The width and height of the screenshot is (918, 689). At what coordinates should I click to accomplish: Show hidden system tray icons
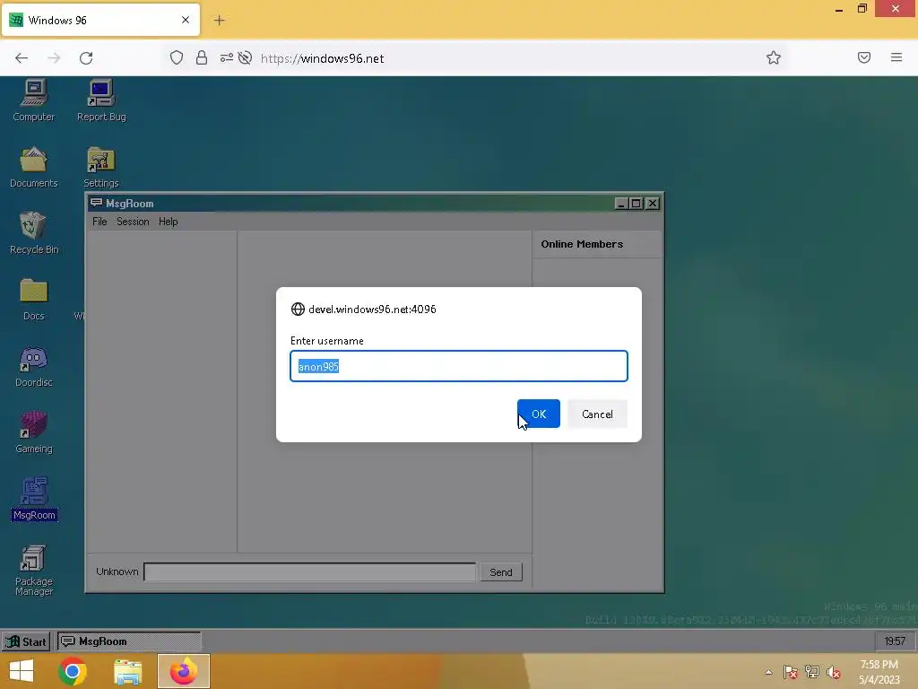(x=768, y=672)
